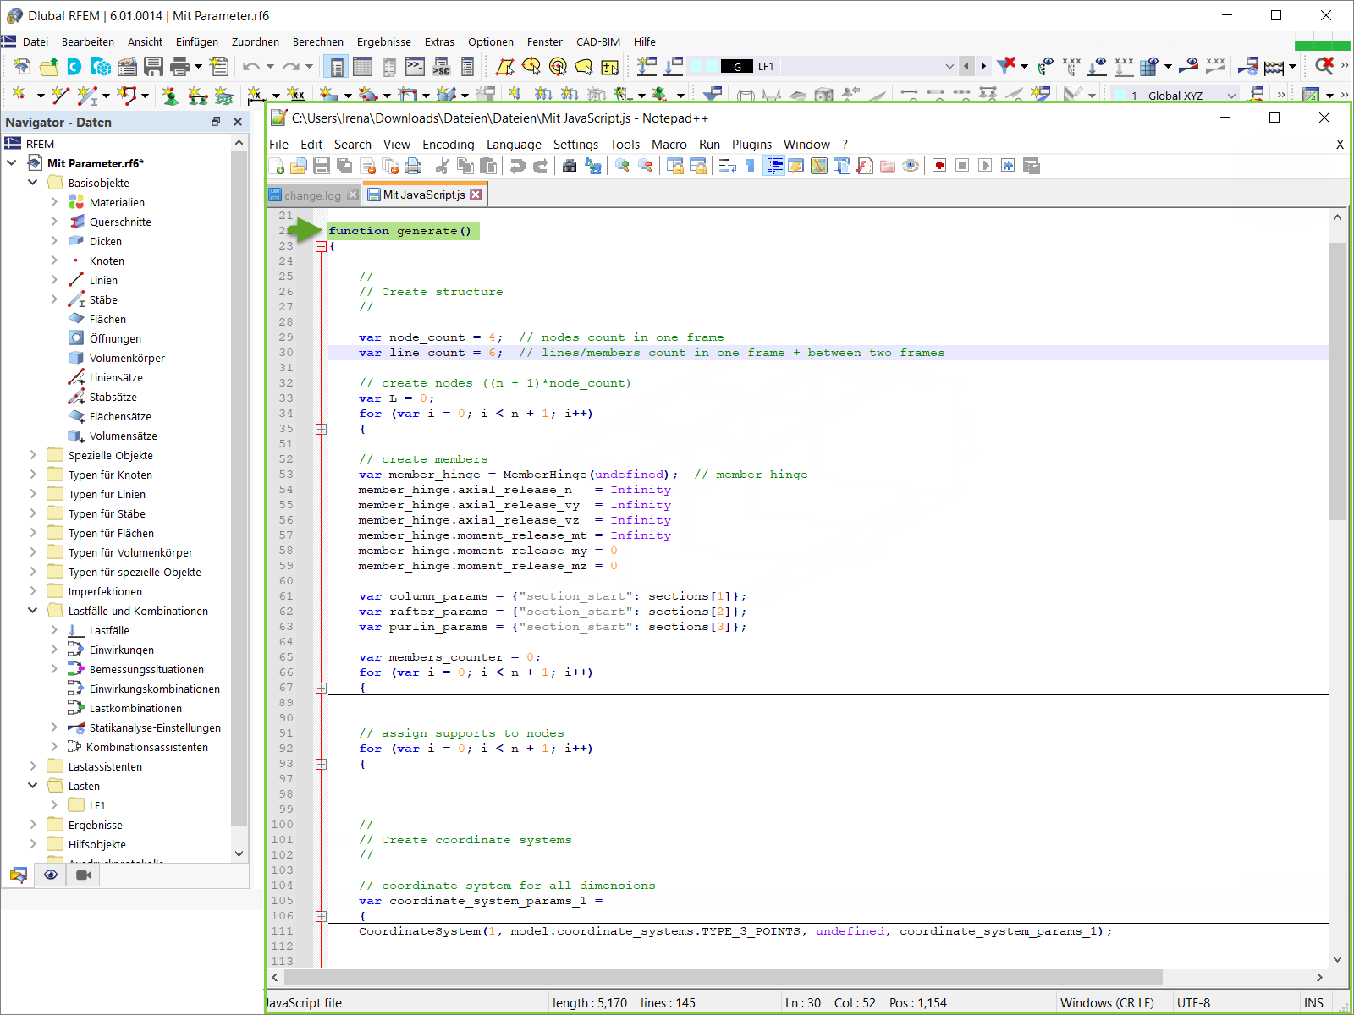The height and width of the screenshot is (1015, 1354).
Task: Toggle the Navigator eye views tab
Action: pos(51,875)
